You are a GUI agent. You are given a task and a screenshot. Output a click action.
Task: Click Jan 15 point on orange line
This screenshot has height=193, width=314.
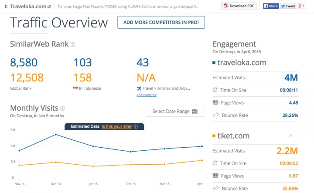tap(93, 166)
